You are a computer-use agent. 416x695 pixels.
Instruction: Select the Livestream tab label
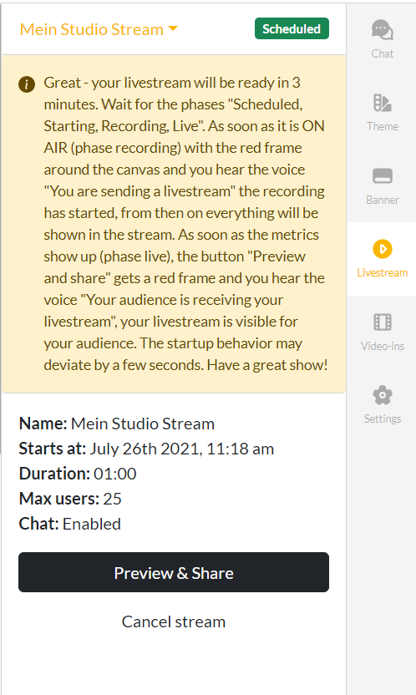(x=383, y=272)
